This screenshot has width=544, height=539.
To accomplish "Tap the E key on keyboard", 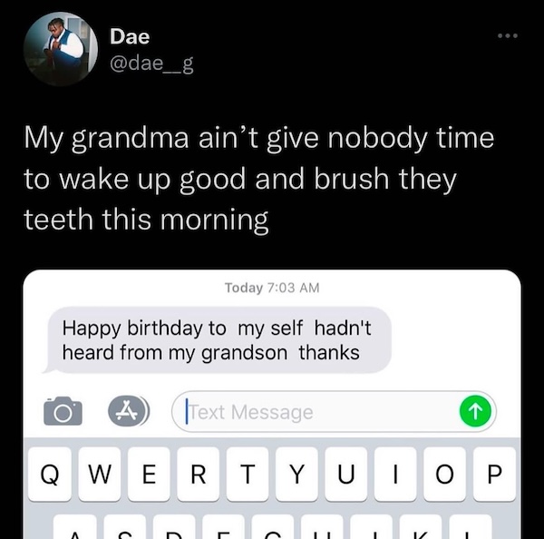I will click(149, 474).
